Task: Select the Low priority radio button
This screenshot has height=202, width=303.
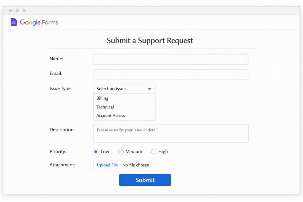Action: click(x=96, y=151)
